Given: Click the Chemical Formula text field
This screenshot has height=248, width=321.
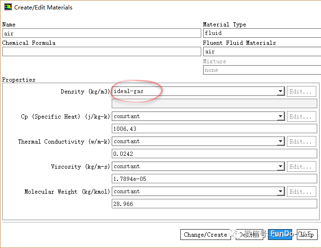Looking at the screenshot, I should (x=101, y=51).
